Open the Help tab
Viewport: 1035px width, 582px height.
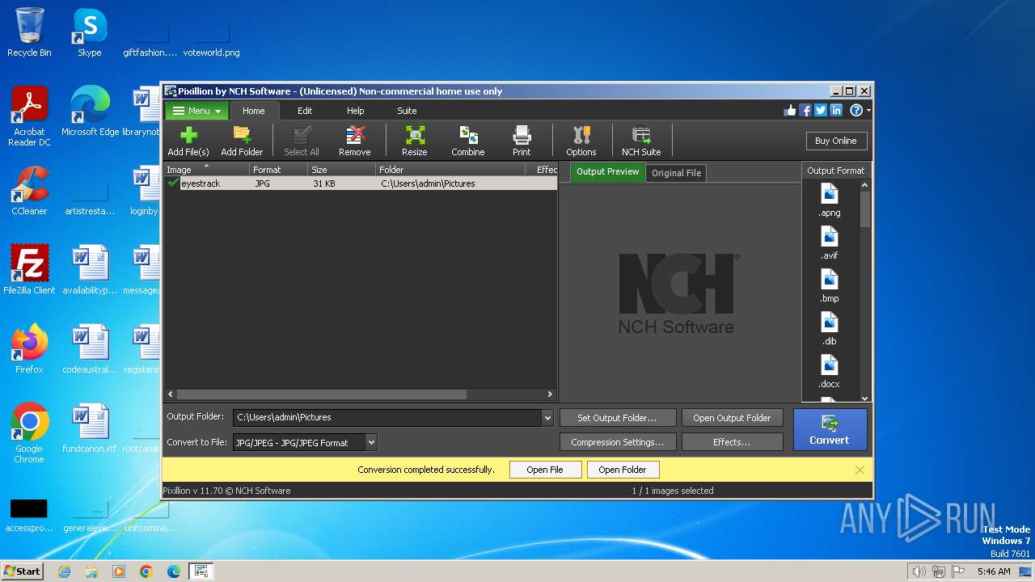[356, 111]
